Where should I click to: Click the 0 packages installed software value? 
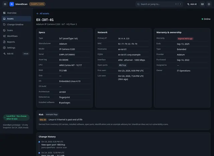(x=65, y=103)
